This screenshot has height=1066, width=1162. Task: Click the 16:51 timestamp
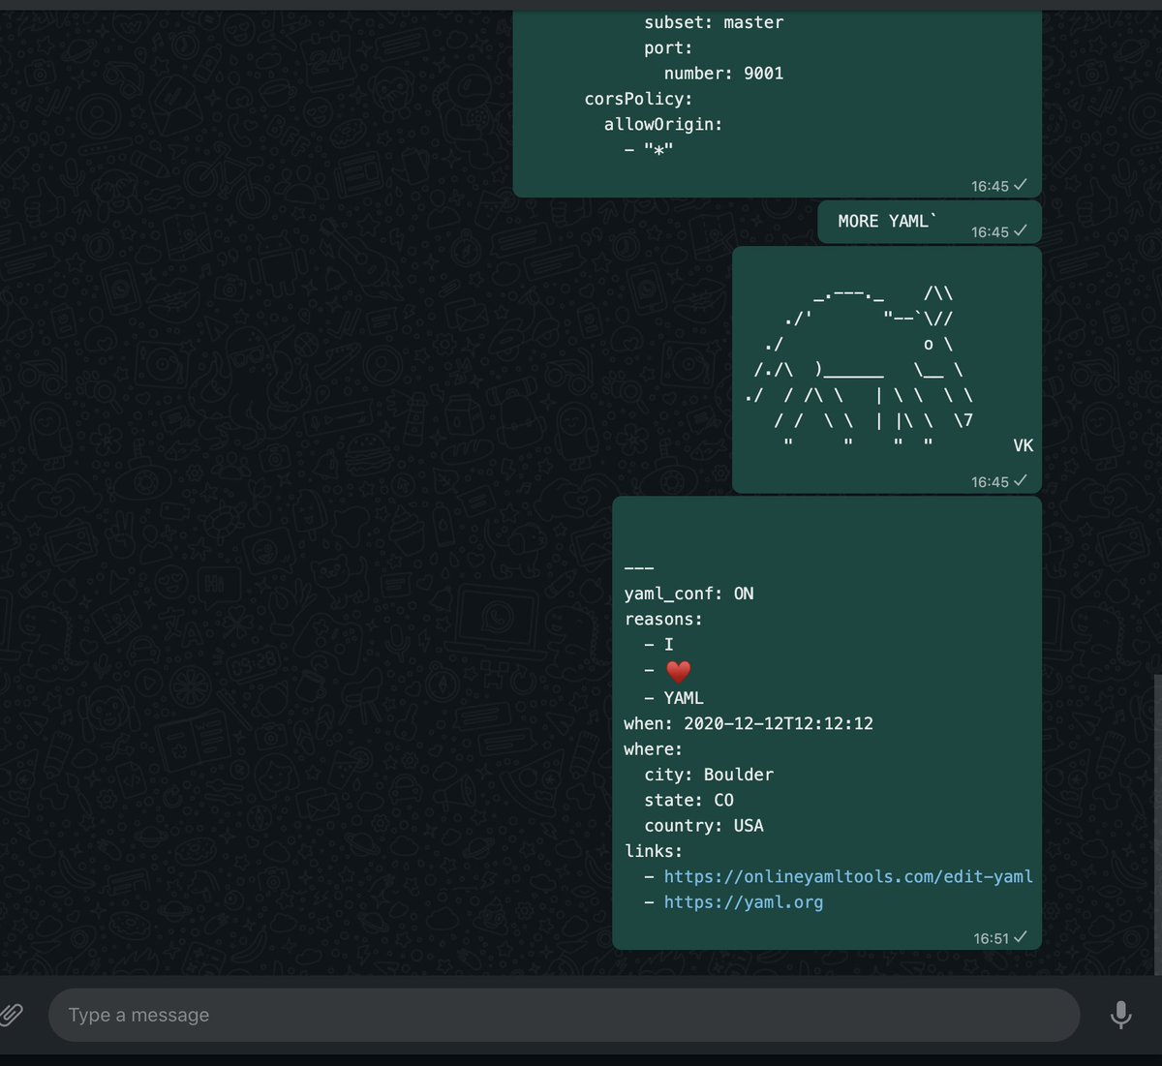click(991, 938)
